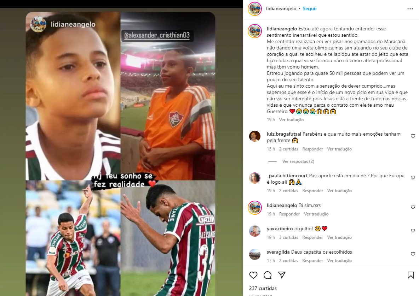Open _paula.bittencourt username link

click(x=287, y=176)
